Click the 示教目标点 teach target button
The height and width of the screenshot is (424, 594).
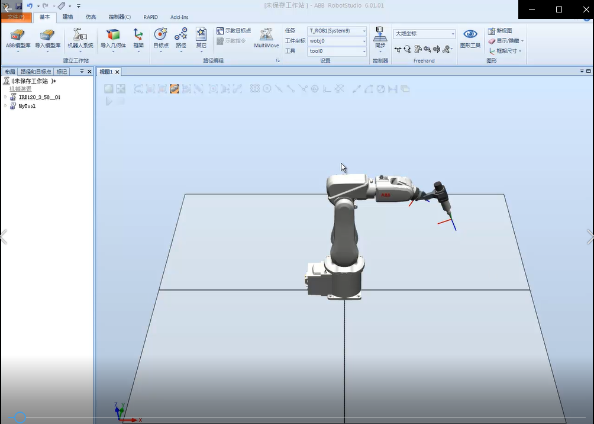[234, 31]
